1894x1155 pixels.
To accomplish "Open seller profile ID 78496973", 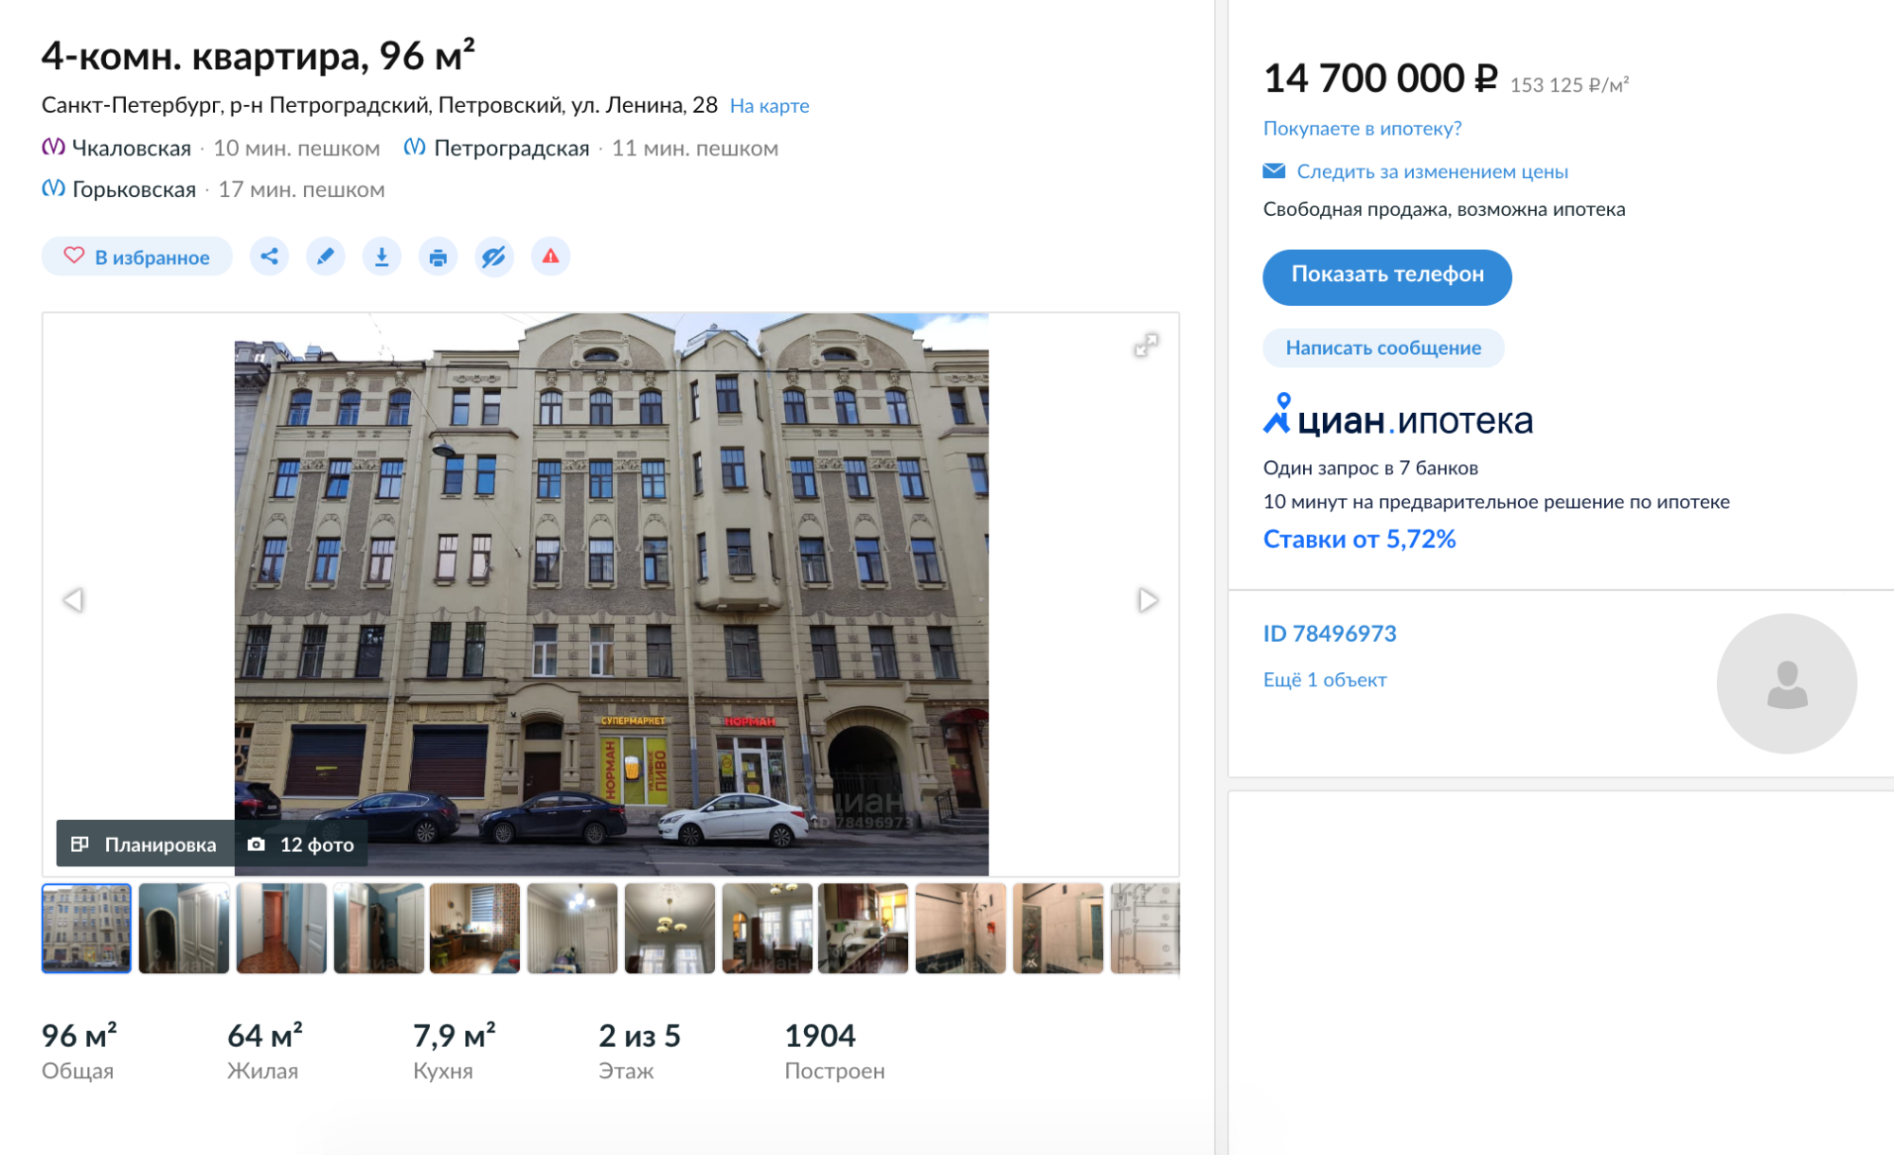I will click(x=1330, y=633).
